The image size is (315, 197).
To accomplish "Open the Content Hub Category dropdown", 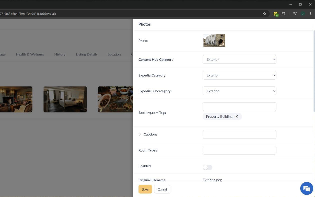I will click(x=239, y=59).
